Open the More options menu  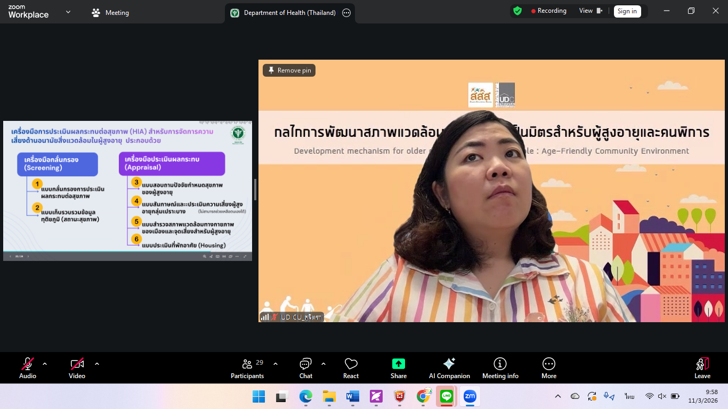[548, 368]
